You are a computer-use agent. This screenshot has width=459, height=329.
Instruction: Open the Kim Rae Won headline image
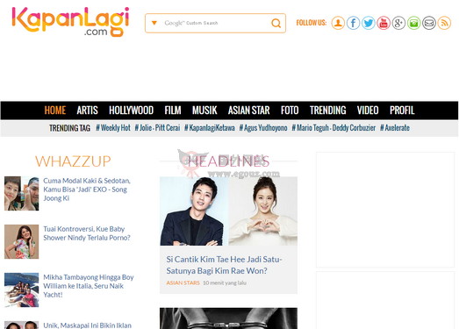point(228,211)
